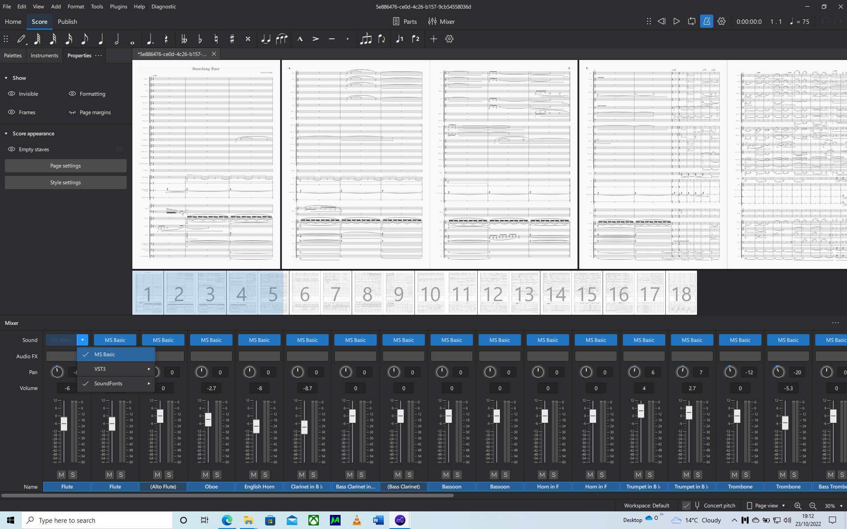
Task: Open Page settings
Action: (x=65, y=165)
